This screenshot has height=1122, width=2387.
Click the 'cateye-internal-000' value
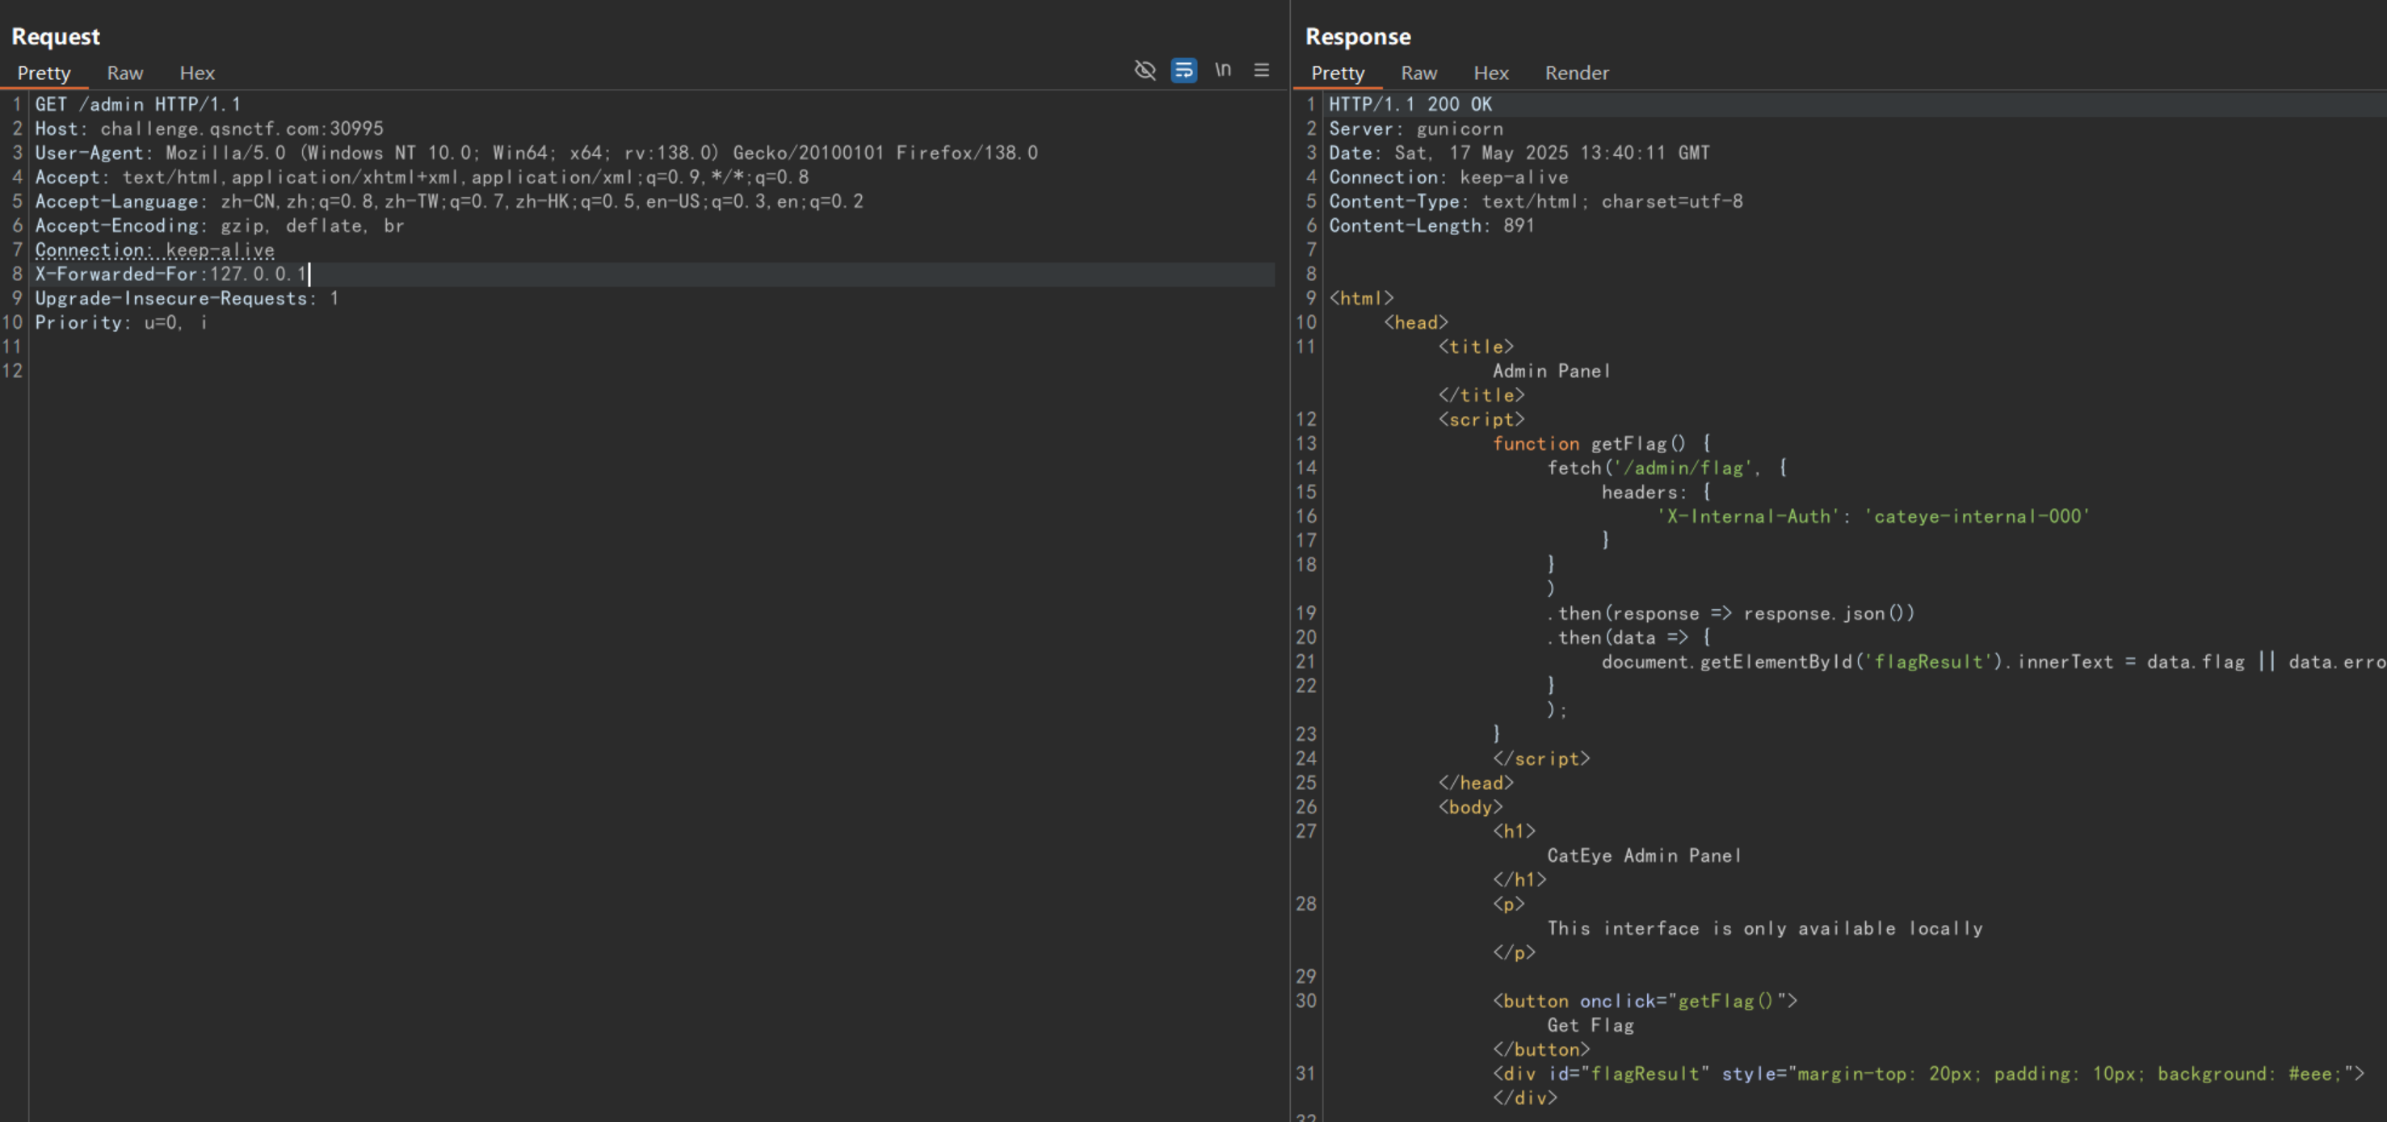click(1977, 516)
